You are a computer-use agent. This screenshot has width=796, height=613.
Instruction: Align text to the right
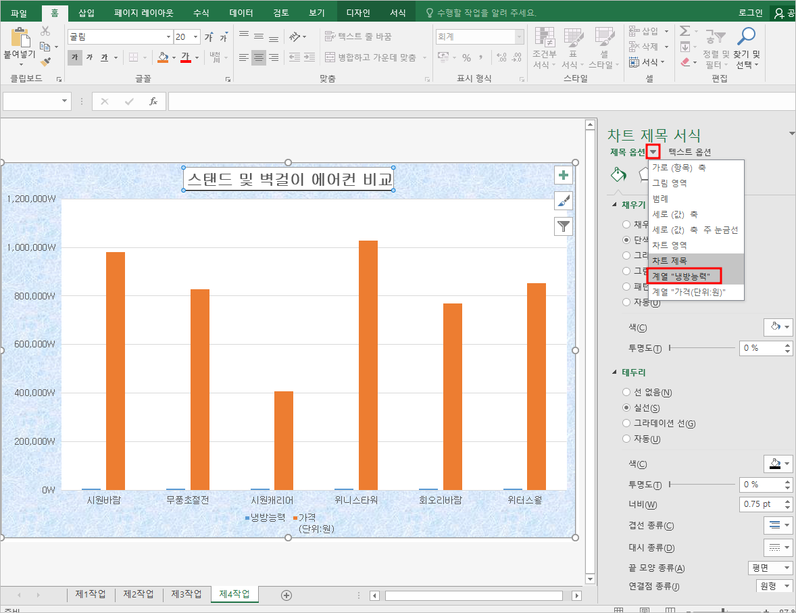[274, 57]
